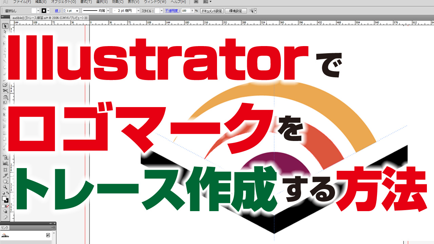Open the 2 pt 楕円 brush dropdown

coord(138,11)
